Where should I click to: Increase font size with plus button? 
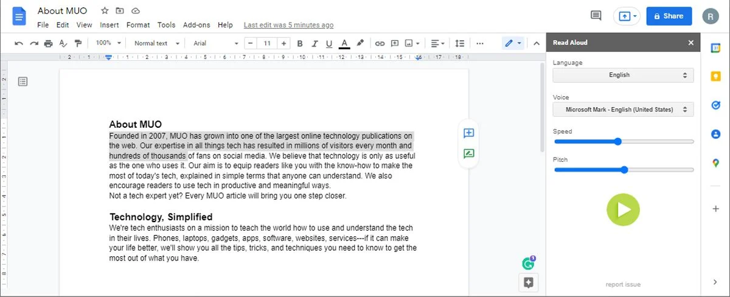[283, 43]
